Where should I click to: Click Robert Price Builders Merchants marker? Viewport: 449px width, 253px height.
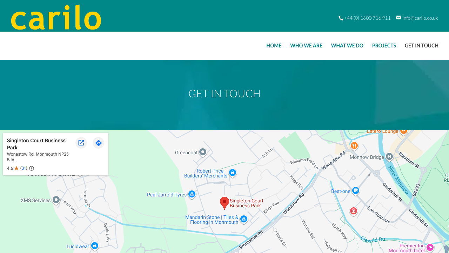point(232,173)
